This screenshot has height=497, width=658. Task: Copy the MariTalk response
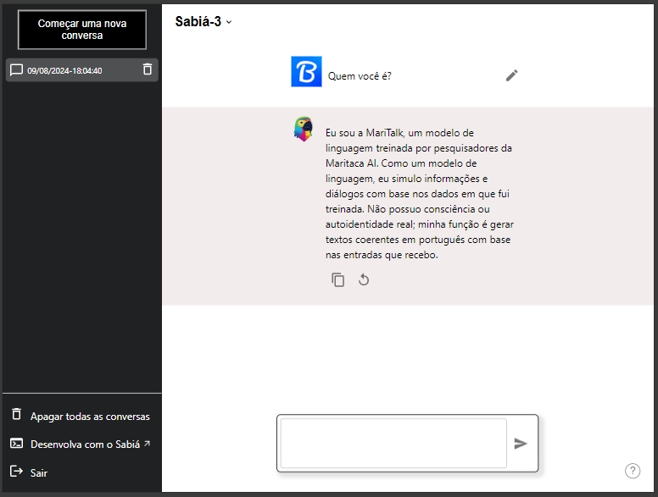tap(337, 279)
